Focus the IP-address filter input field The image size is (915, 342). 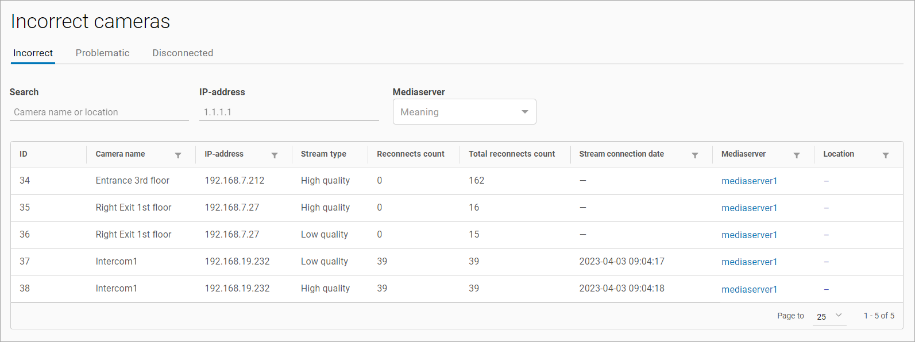tap(288, 112)
